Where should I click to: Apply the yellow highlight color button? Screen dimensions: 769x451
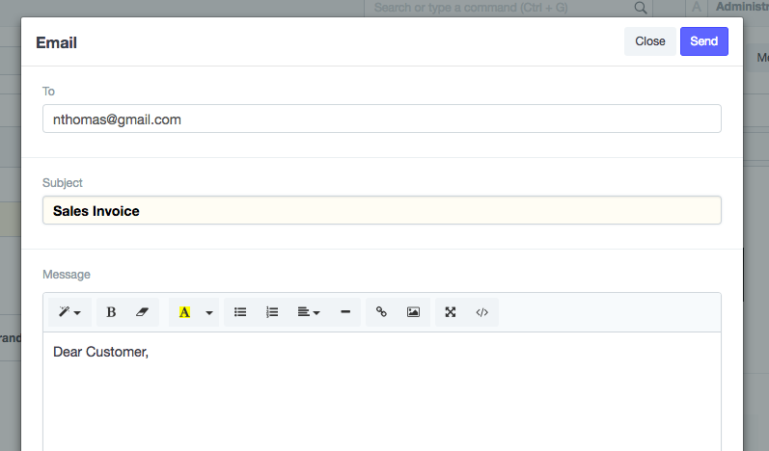pyautogui.click(x=184, y=312)
